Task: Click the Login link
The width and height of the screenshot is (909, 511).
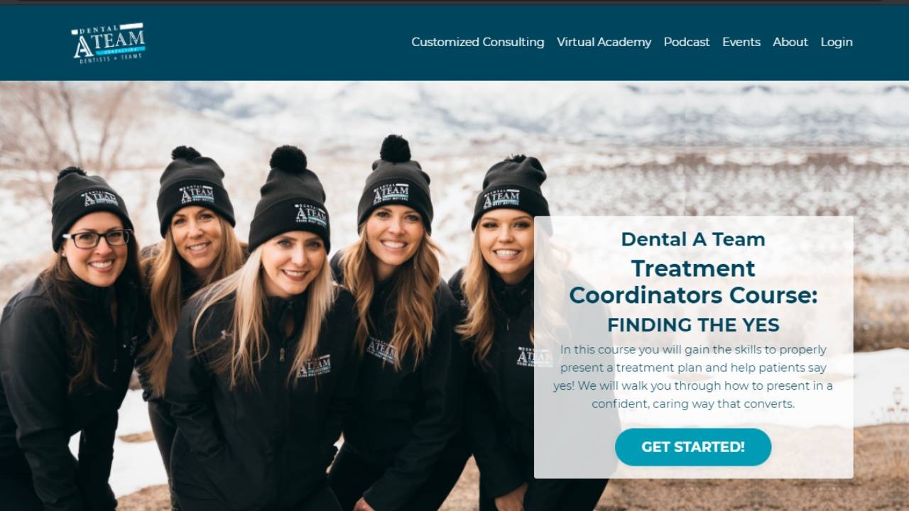Action: (x=837, y=42)
